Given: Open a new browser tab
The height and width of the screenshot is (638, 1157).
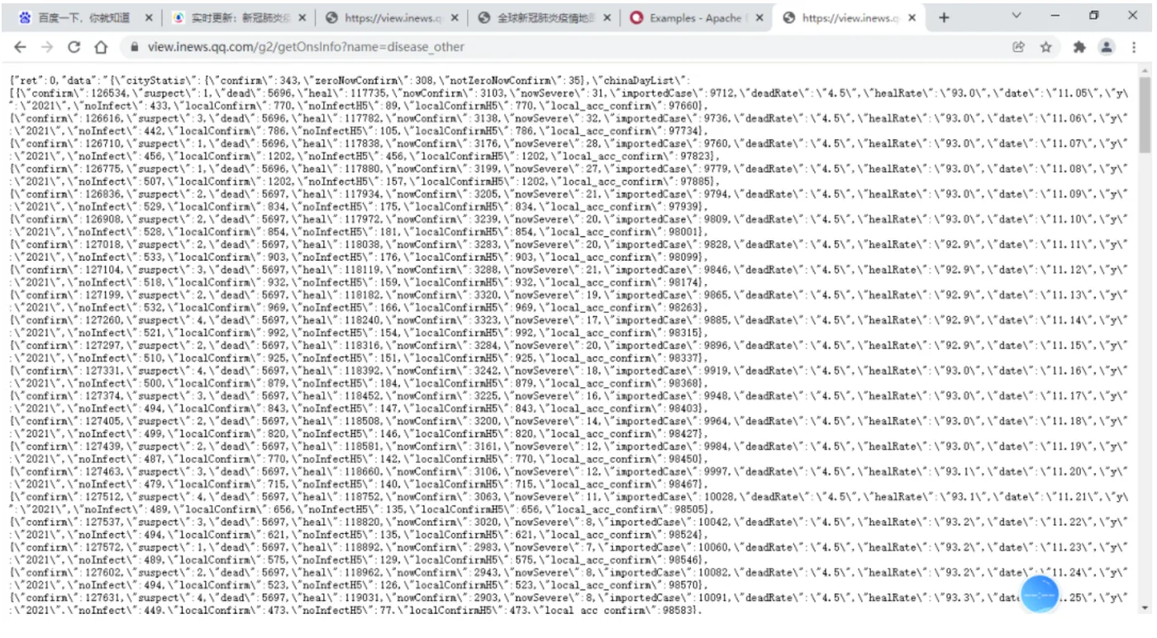Looking at the screenshot, I should pyautogui.click(x=944, y=17).
